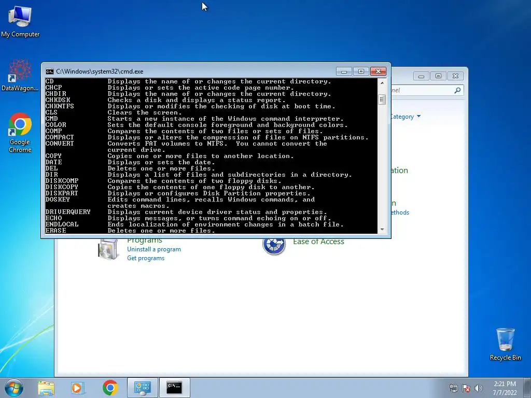Click the Get programs link
This screenshot has width=531, height=398.
(146, 258)
